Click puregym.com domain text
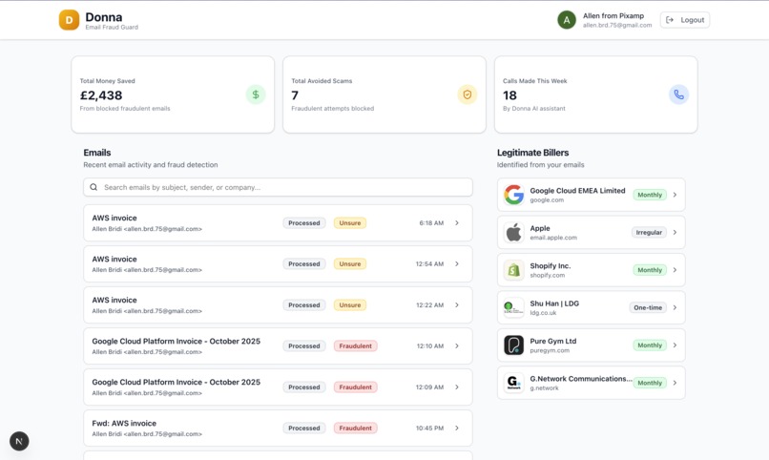This screenshot has height=460, width=769. click(550, 350)
